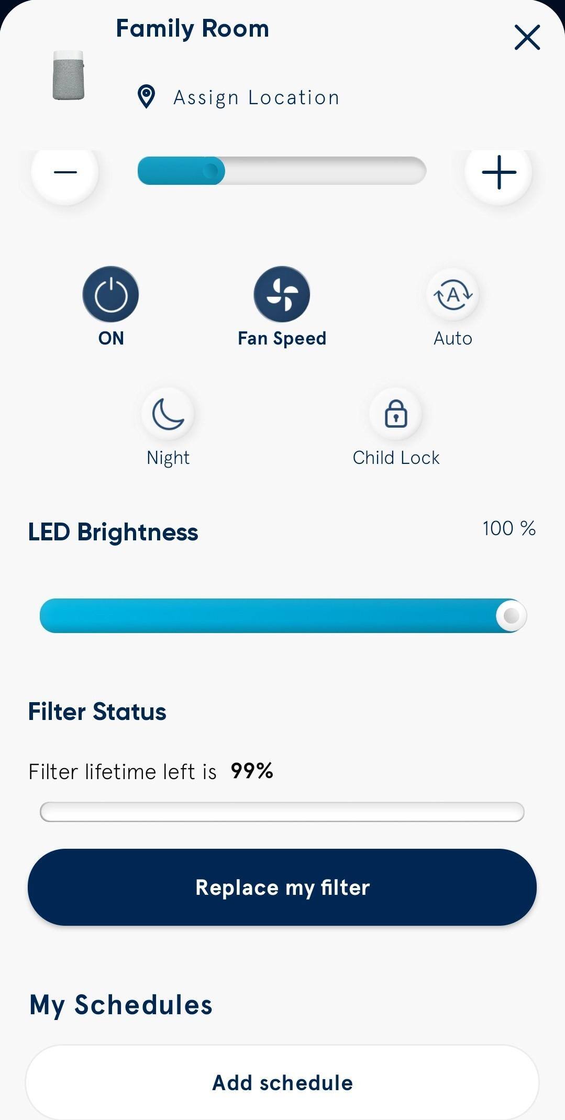Turn on Night mode

pyautogui.click(x=168, y=414)
